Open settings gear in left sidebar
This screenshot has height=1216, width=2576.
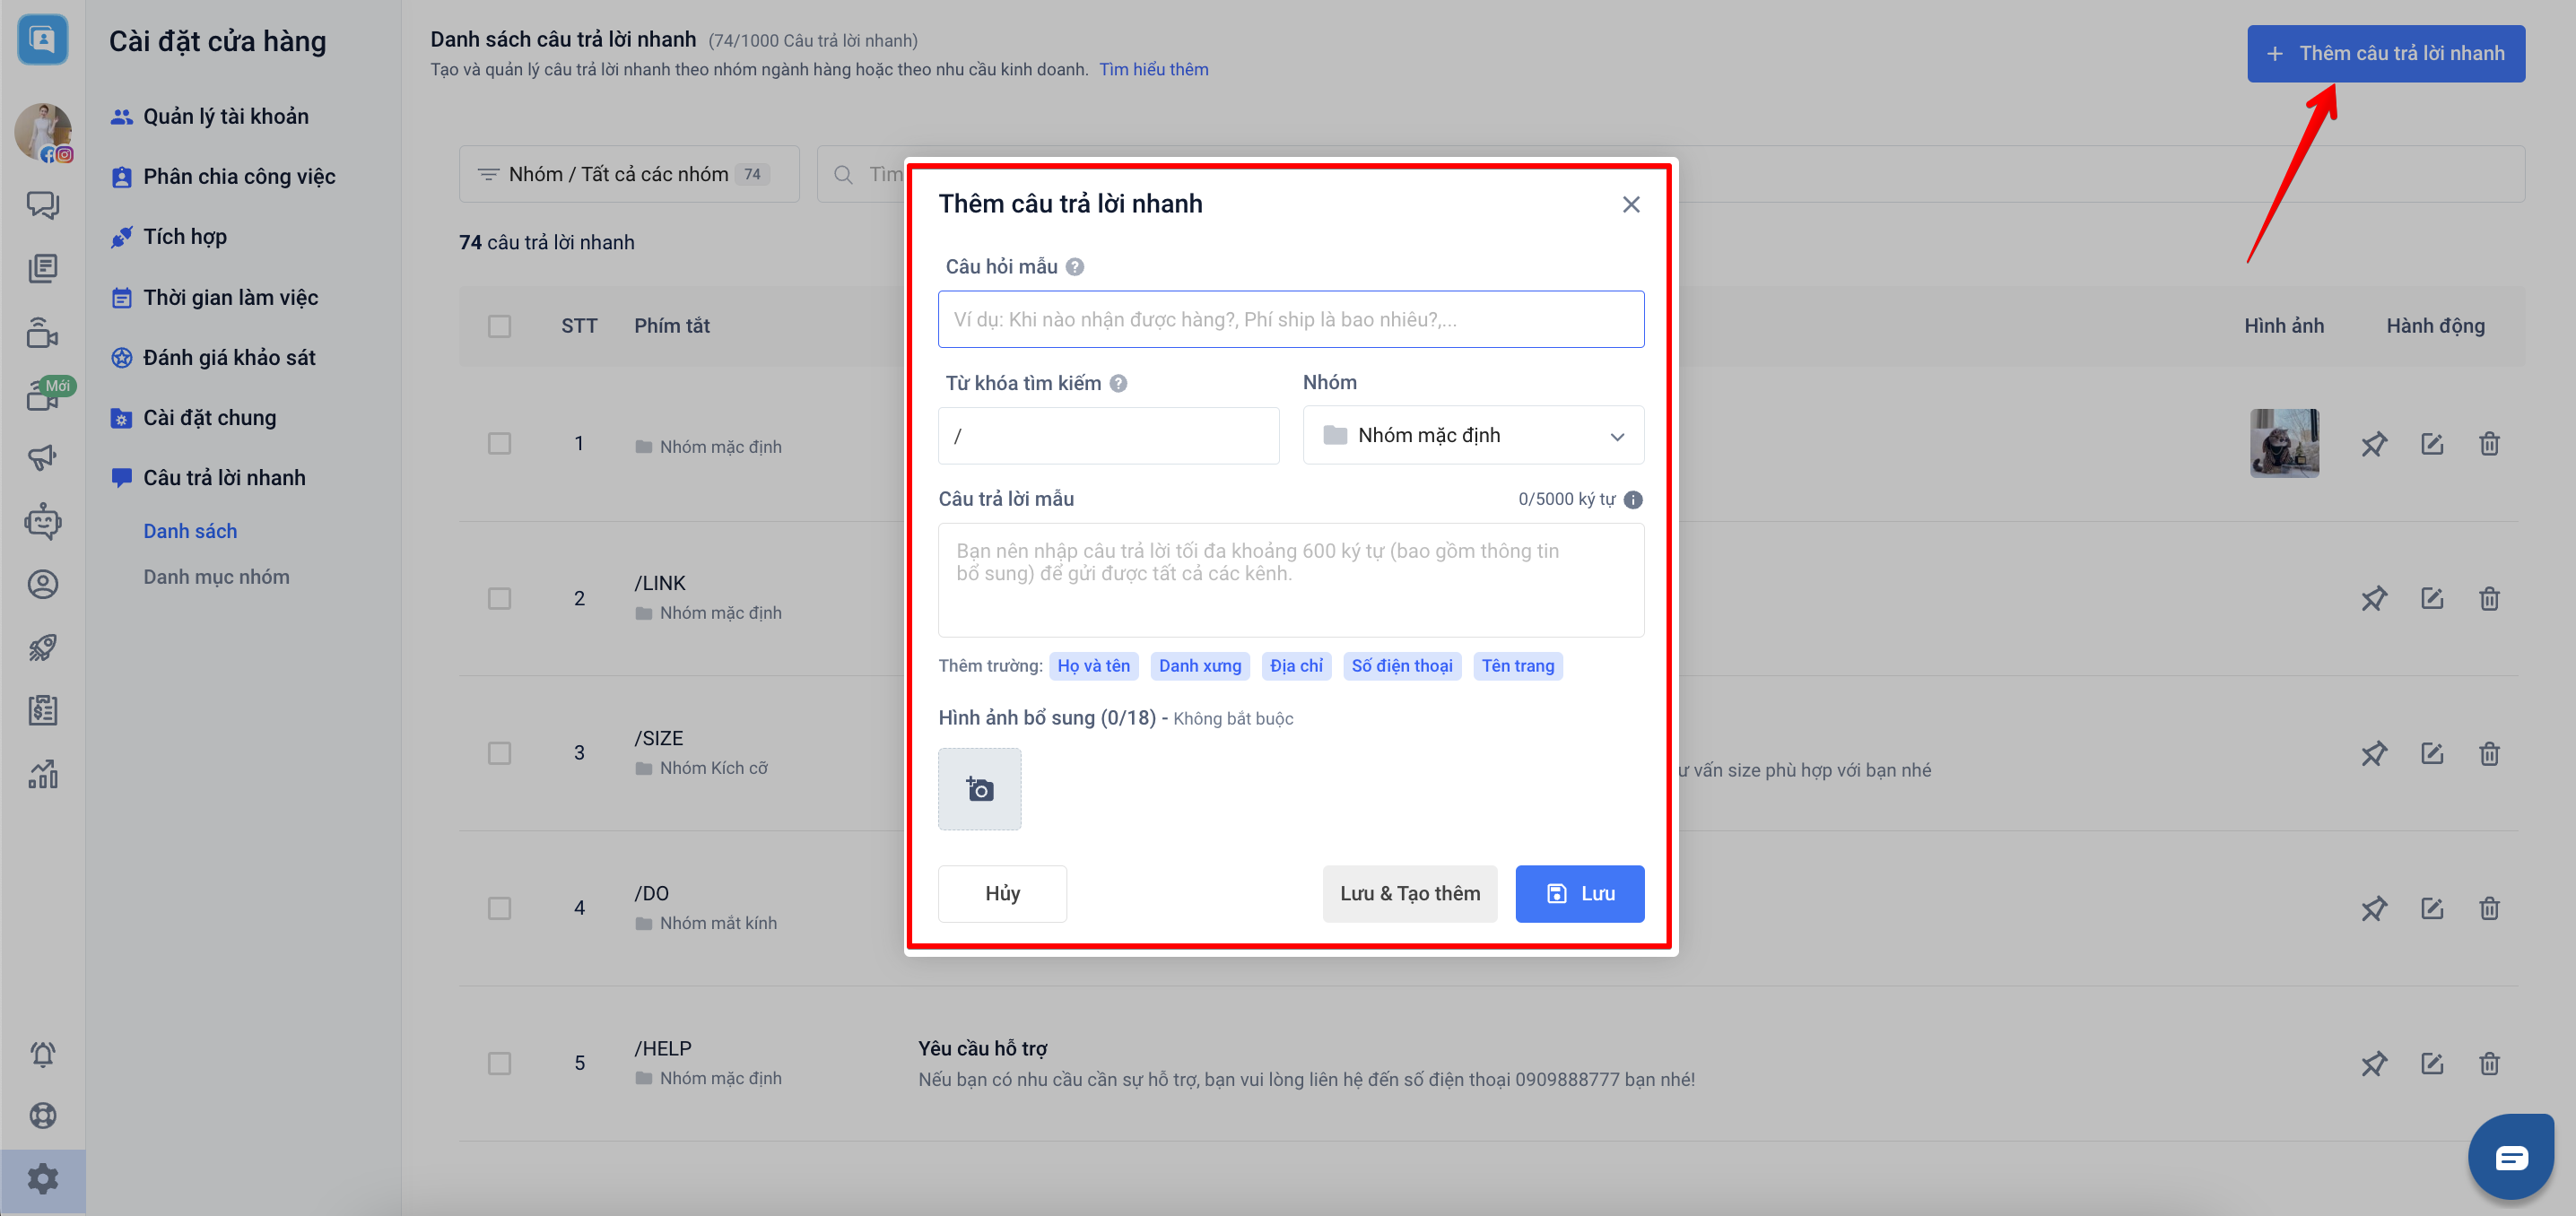pos(42,1179)
